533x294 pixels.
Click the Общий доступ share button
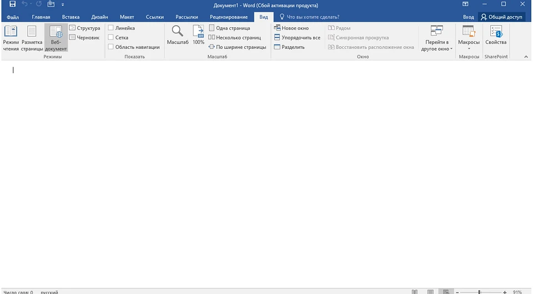502,17
